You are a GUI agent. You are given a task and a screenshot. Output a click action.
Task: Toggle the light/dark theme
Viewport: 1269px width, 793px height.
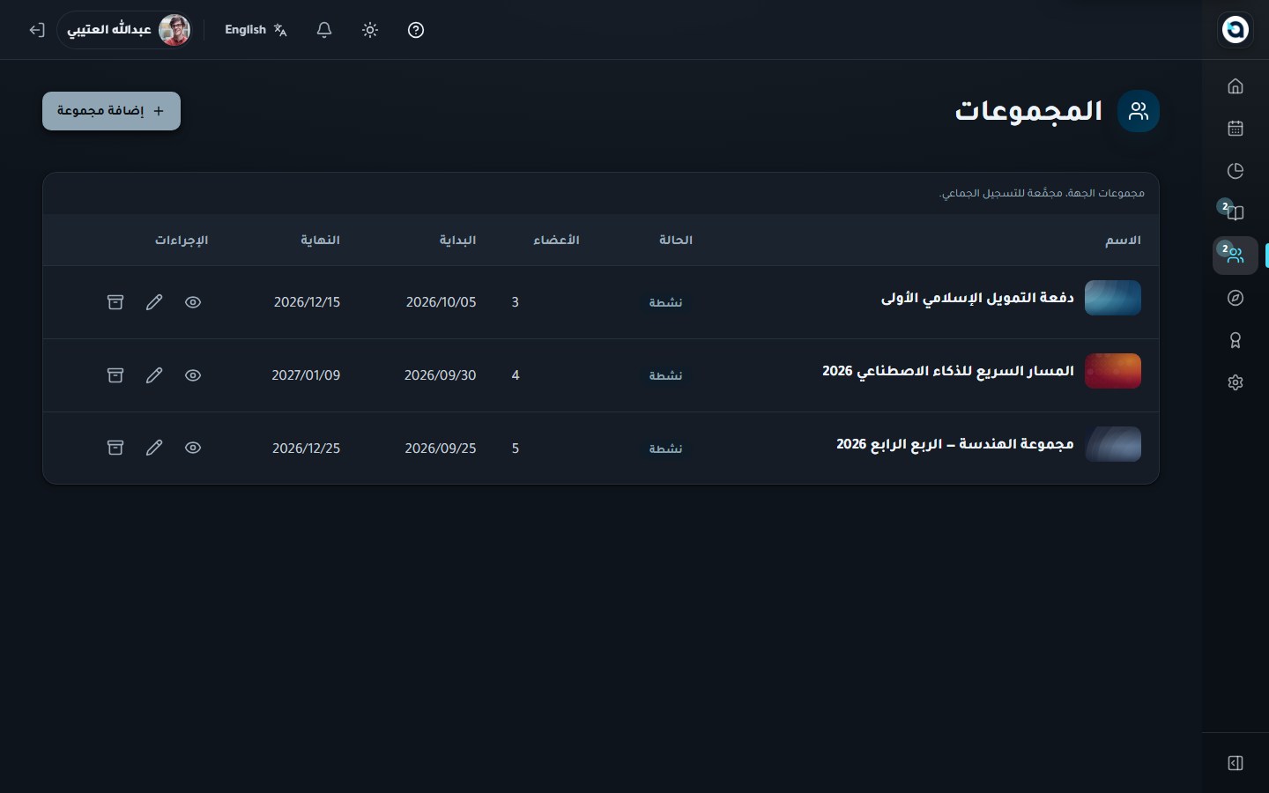pyautogui.click(x=370, y=30)
